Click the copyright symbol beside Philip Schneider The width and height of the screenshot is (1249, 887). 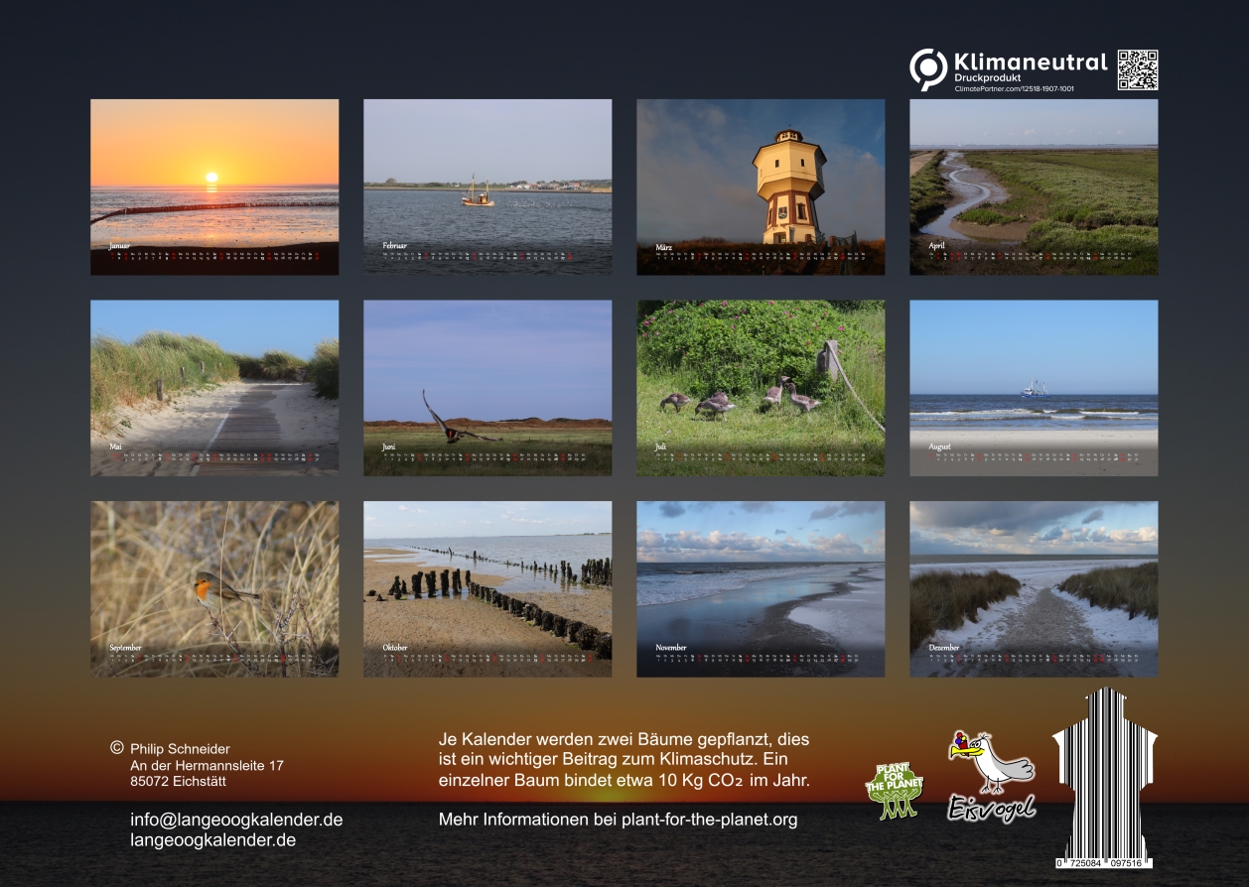pos(116,748)
